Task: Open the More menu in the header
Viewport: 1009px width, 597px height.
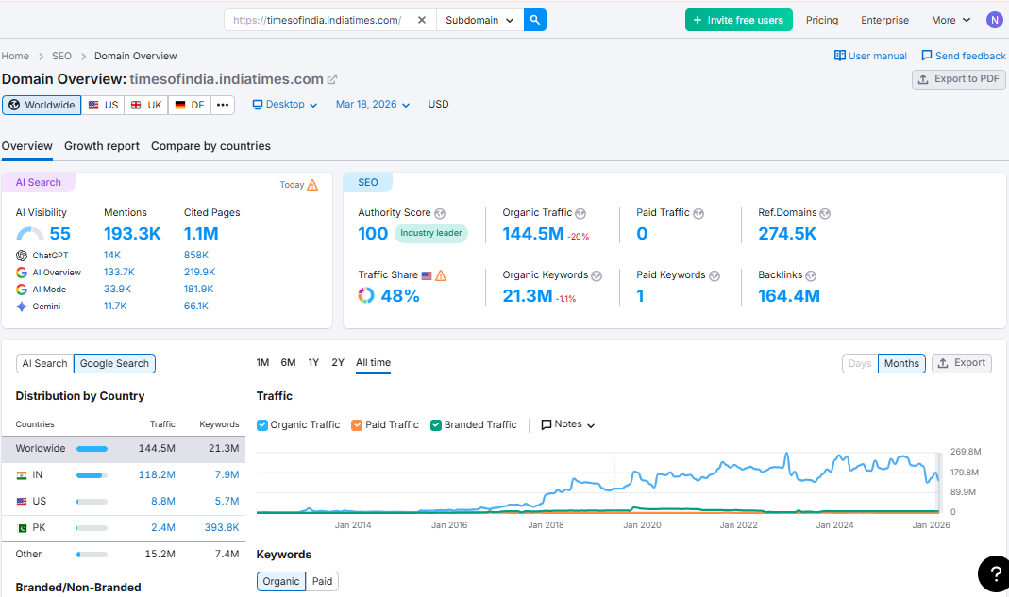Action: (950, 19)
